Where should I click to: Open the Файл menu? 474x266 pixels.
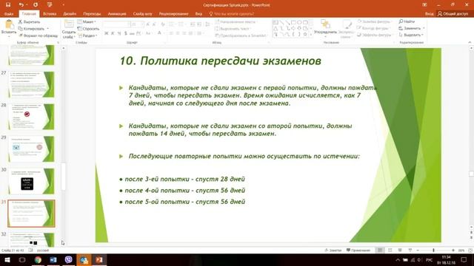pos(9,13)
